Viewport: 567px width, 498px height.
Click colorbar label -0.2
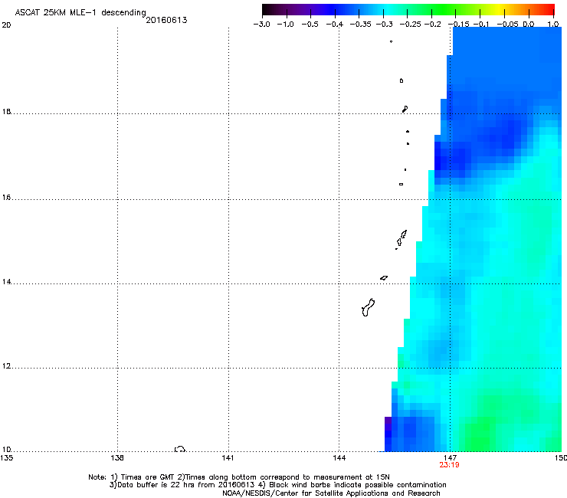(x=433, y=25)
